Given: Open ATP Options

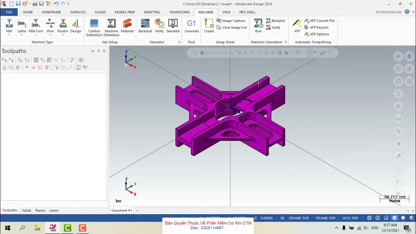Looking at the screenshot, I should click(x=317, y=34).
